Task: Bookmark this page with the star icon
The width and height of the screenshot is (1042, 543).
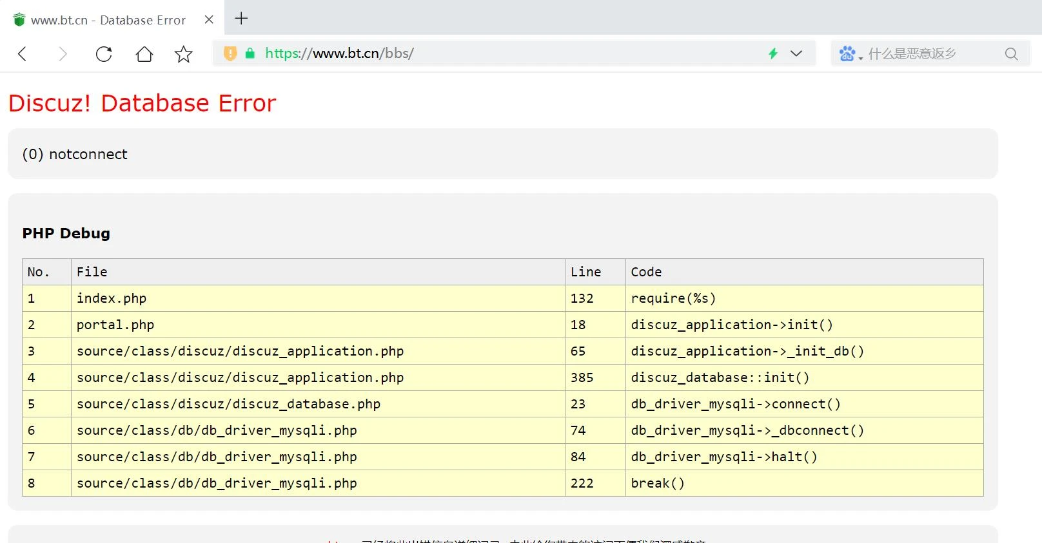Action: [184, 54]
